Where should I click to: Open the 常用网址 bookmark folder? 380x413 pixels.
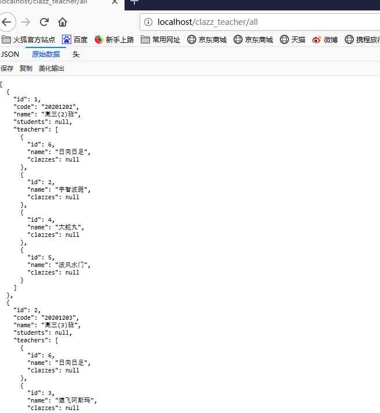click(x=160, y=40)
